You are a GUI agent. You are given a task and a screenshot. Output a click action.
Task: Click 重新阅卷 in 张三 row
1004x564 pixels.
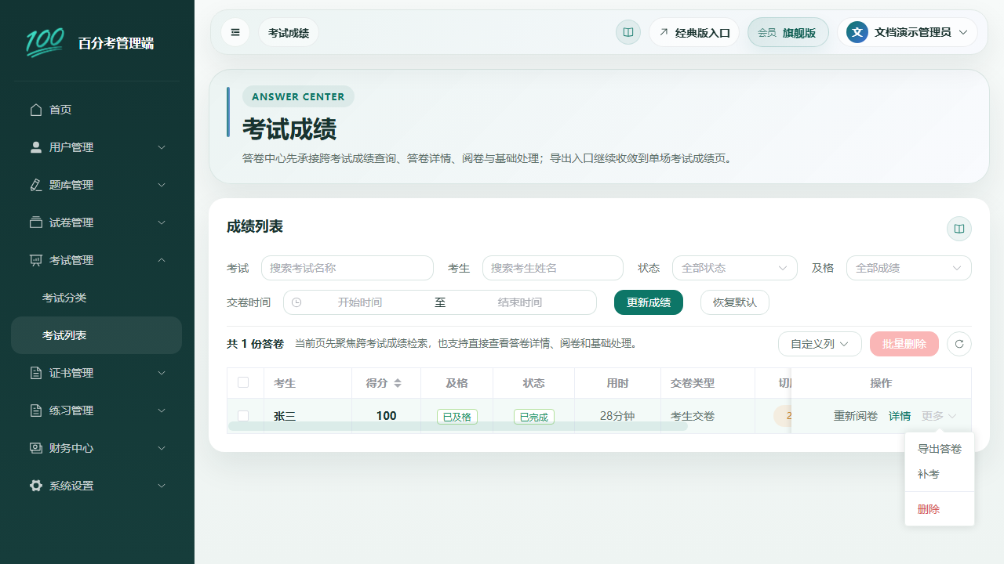(x=856, y=416)
